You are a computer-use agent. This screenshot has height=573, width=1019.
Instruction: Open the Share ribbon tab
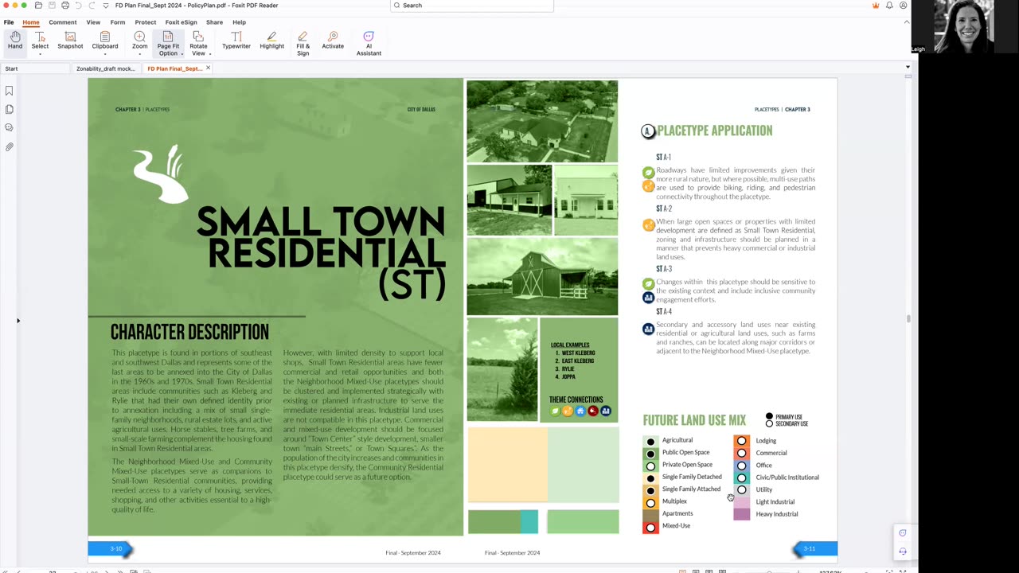pyautogui.click(x=214, y=22)
